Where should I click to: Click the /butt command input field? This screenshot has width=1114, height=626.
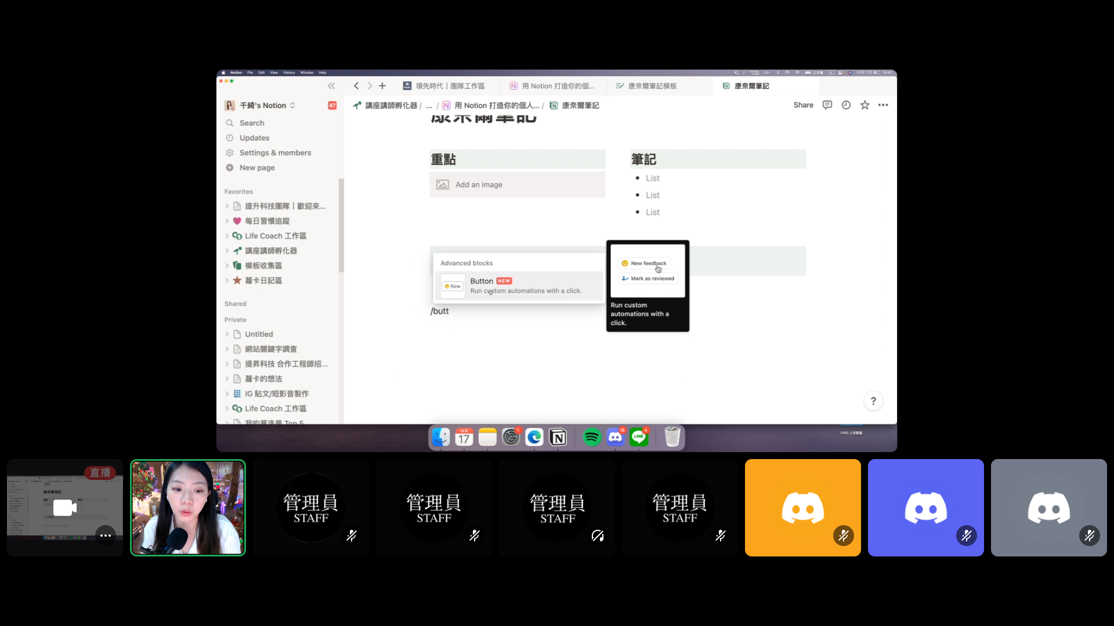click(439, 310)
